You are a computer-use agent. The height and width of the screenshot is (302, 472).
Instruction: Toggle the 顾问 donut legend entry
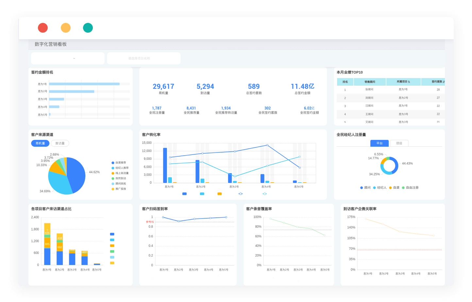coord(365,188)
